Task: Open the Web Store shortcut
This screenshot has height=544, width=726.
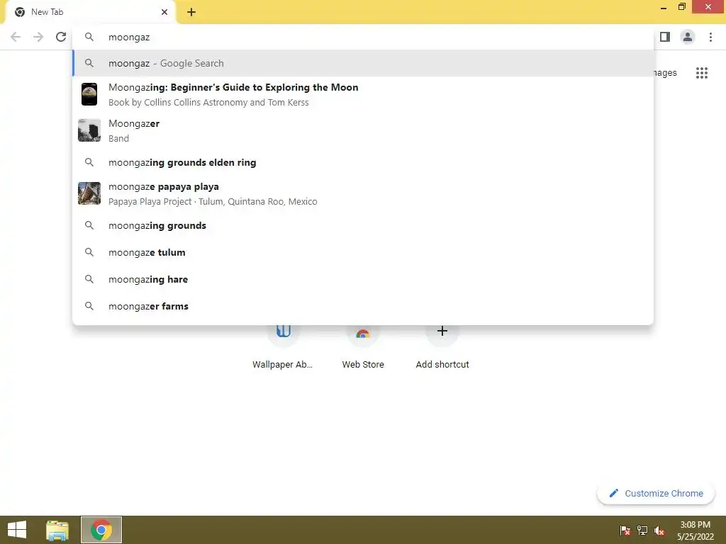Action: click(363, 346)
